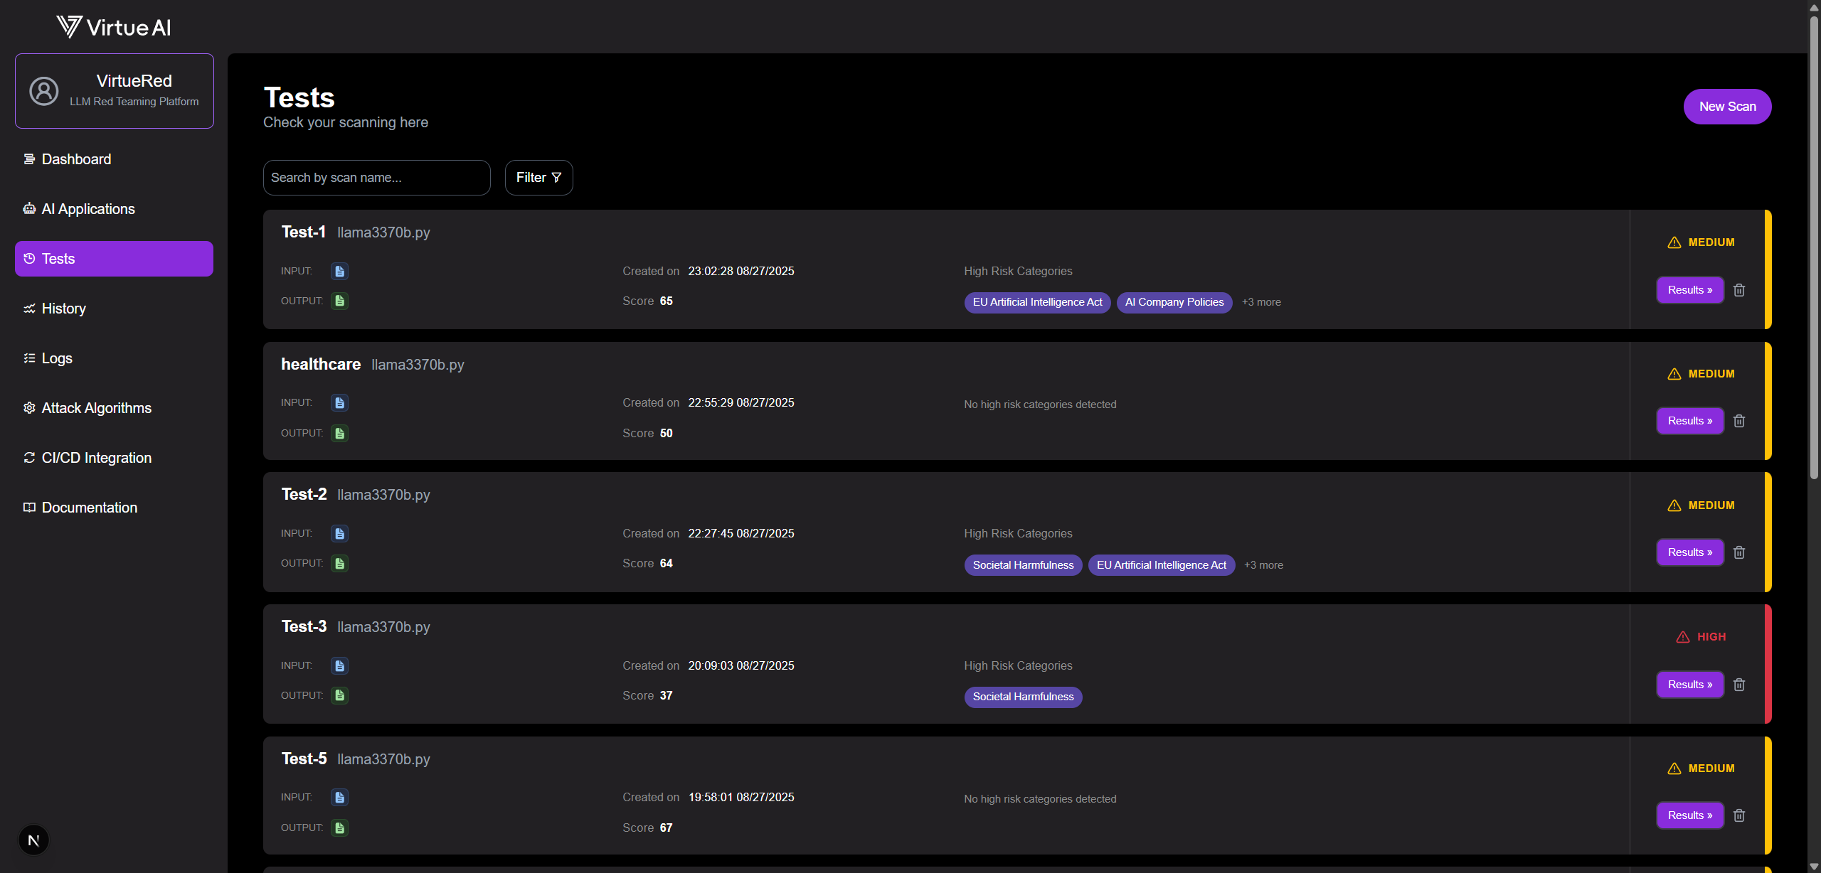Open Logs from the sidebar

click(57, 358)
